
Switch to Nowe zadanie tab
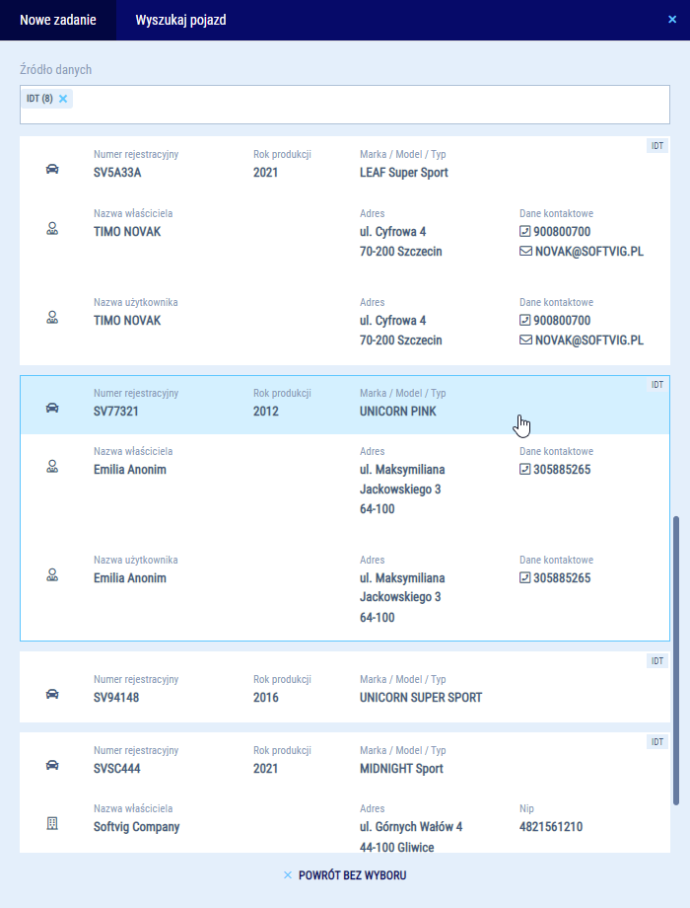tap(58, 20)
